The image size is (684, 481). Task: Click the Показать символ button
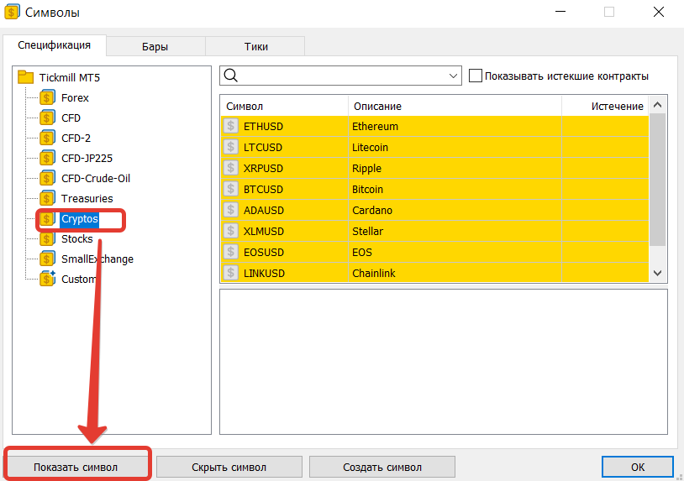76,467
